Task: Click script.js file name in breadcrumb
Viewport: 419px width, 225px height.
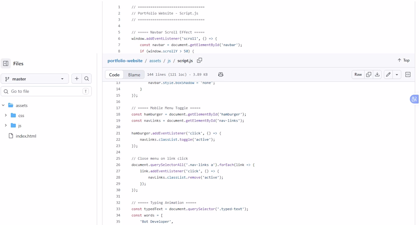Action: 185,61
